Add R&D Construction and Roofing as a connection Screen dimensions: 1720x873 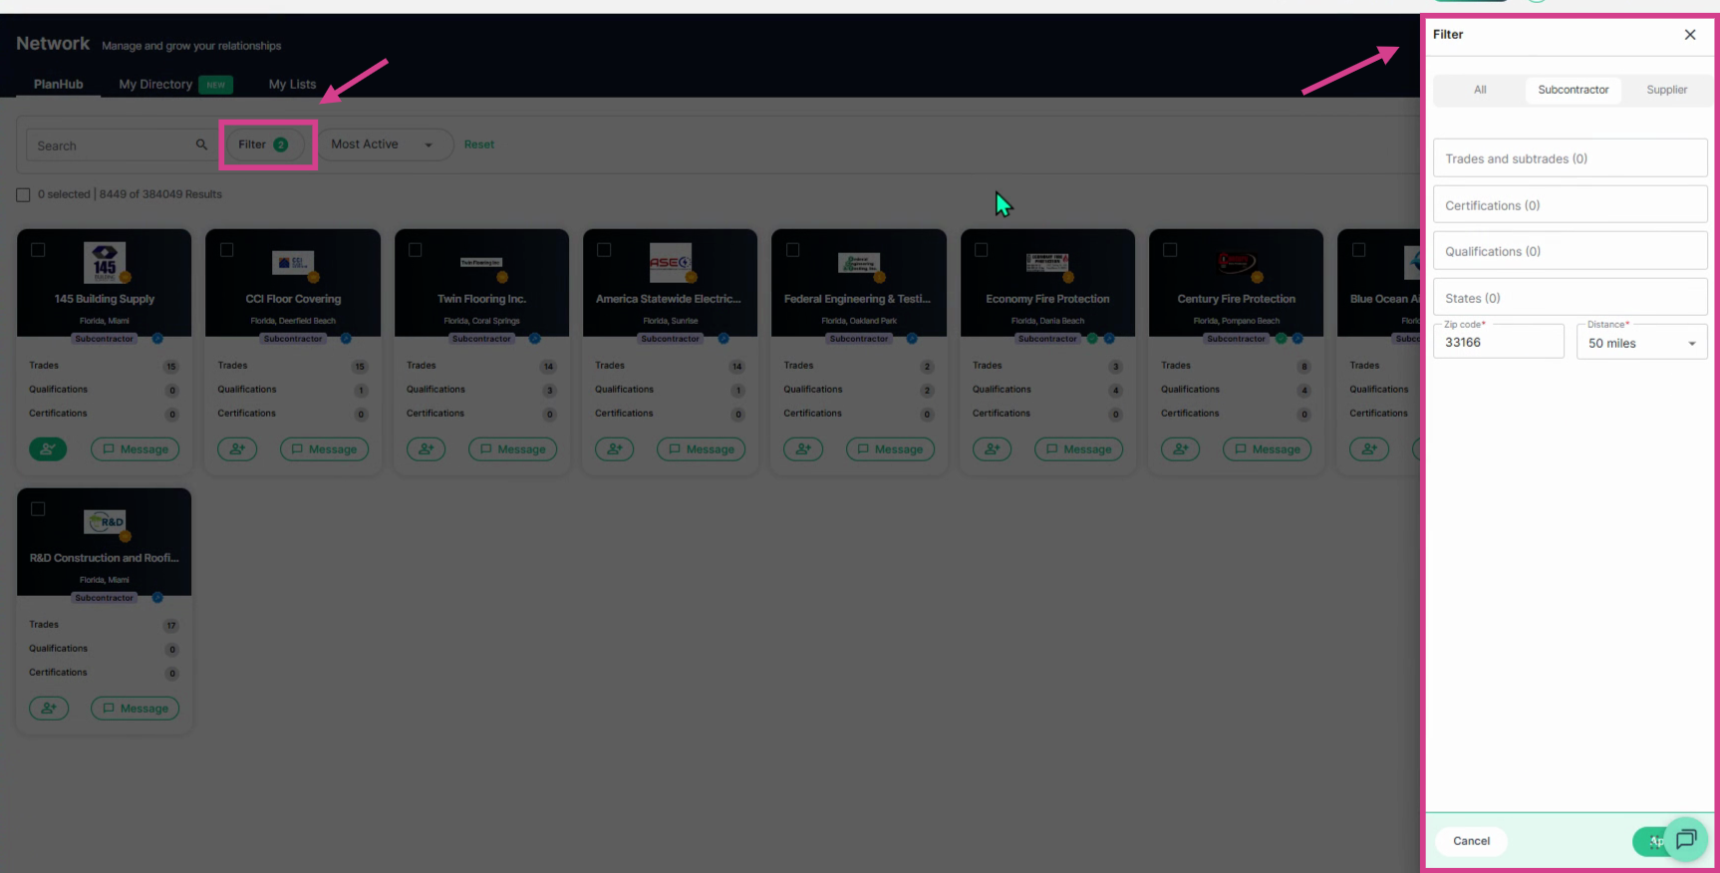(48, 709)
